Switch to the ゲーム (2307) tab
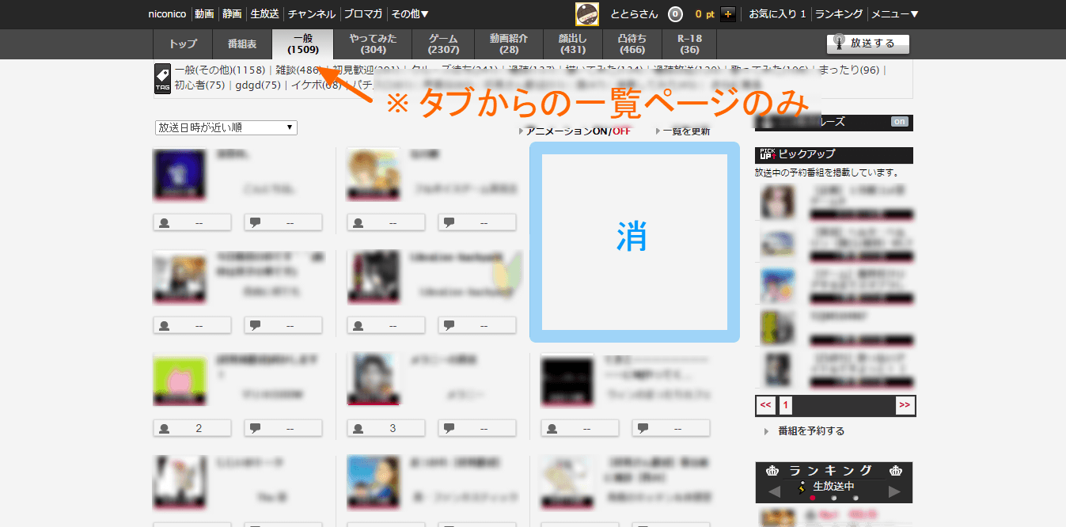The image size is (1066, 527). point(443,44)
